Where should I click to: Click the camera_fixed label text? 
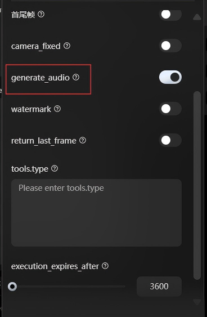pos(36,46)
